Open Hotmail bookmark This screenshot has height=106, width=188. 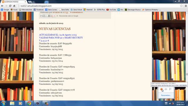coord(88,10)
